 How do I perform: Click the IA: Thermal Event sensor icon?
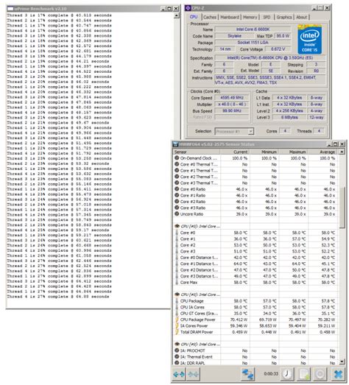point(177,356)
